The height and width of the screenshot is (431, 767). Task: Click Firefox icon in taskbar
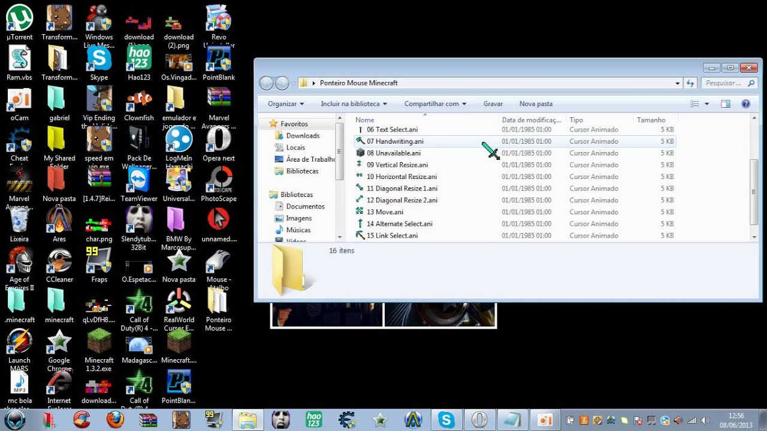115,420
